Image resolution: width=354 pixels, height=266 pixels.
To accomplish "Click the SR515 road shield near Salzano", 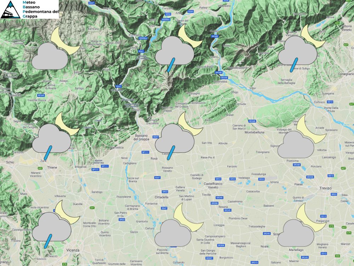I will pyautogui.click(x=255, y=262).
